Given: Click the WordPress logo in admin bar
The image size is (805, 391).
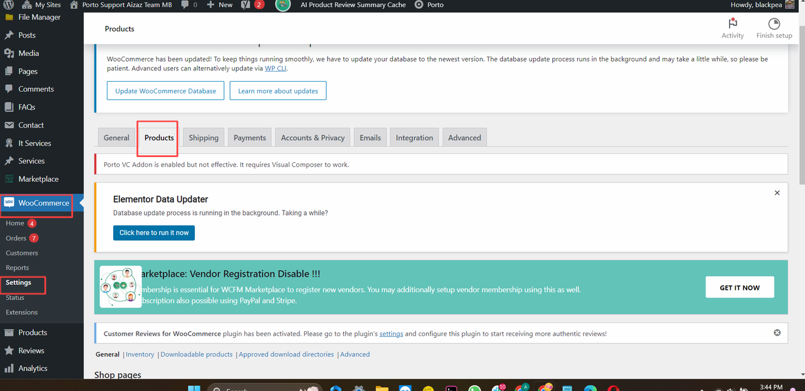Looking at the screenshot, I should point(9,4).
